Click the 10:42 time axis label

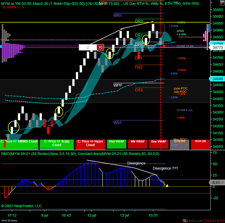[x=66, y=215]
